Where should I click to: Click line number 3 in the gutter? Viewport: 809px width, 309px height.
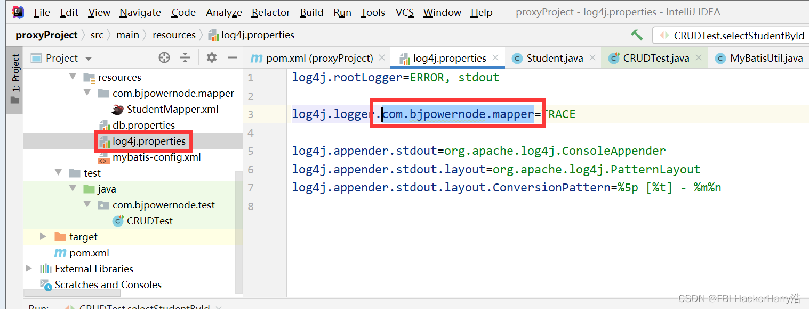coord(251,114)
